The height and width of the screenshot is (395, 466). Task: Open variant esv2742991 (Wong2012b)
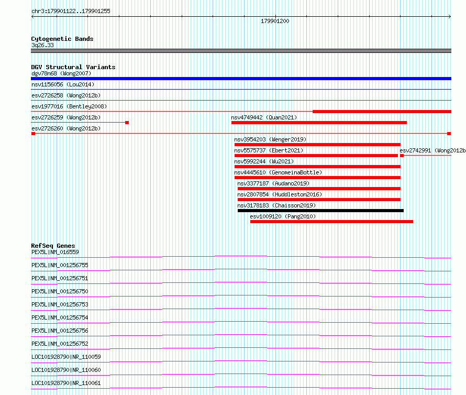(432, 150)
